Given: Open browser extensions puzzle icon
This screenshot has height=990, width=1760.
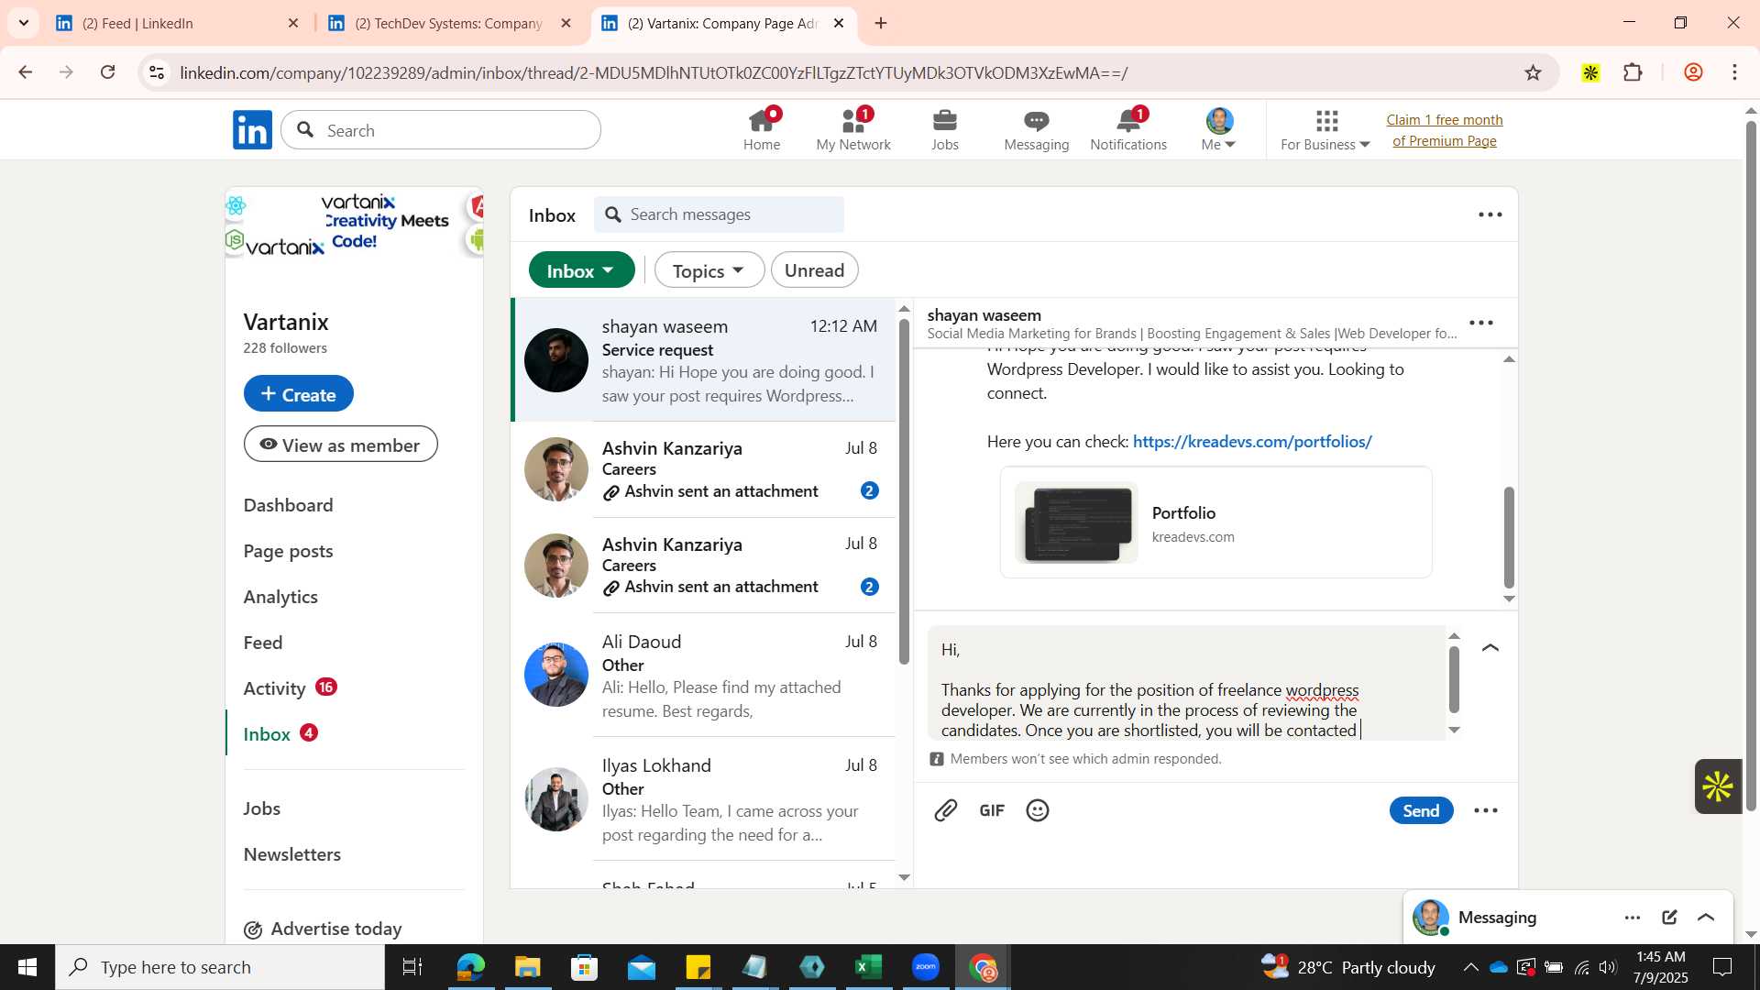Looking at the screenshot, I should click(x=1633, y=72).
